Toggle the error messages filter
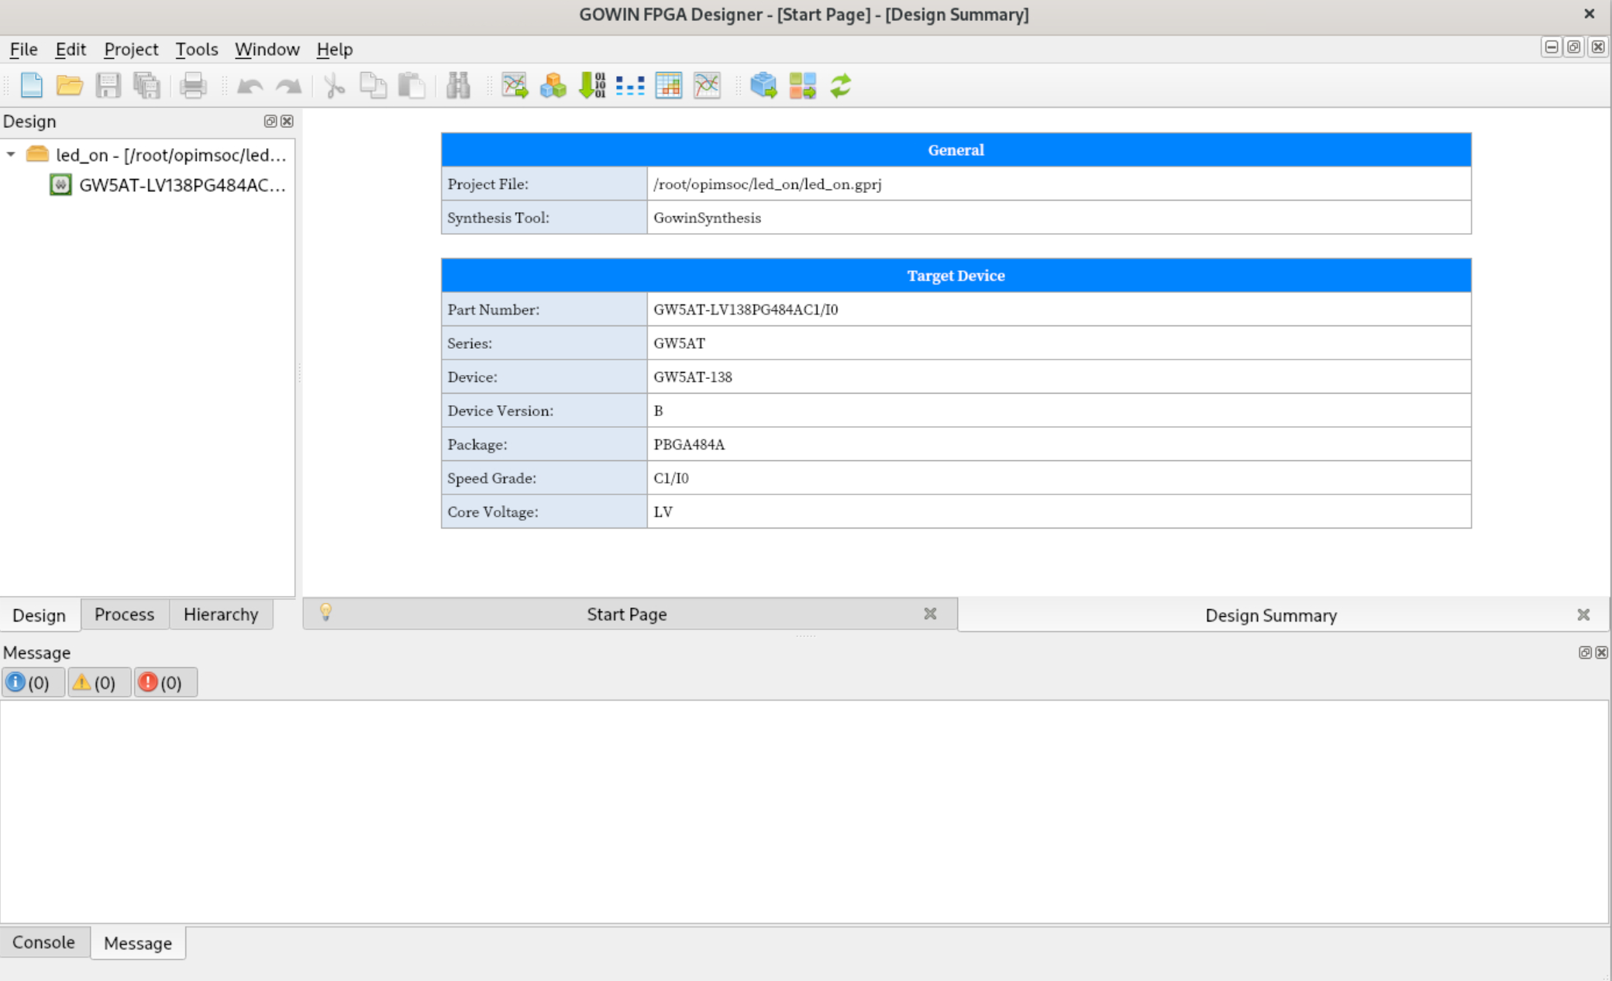The image size is (1612, 981). pyautogui.click(x=165, y=683)
